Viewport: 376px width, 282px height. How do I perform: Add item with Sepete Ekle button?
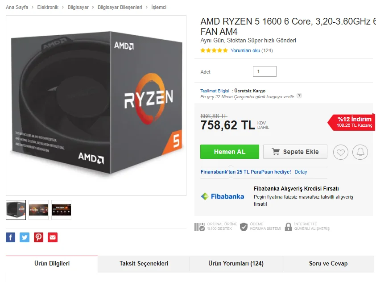point(295,152)
